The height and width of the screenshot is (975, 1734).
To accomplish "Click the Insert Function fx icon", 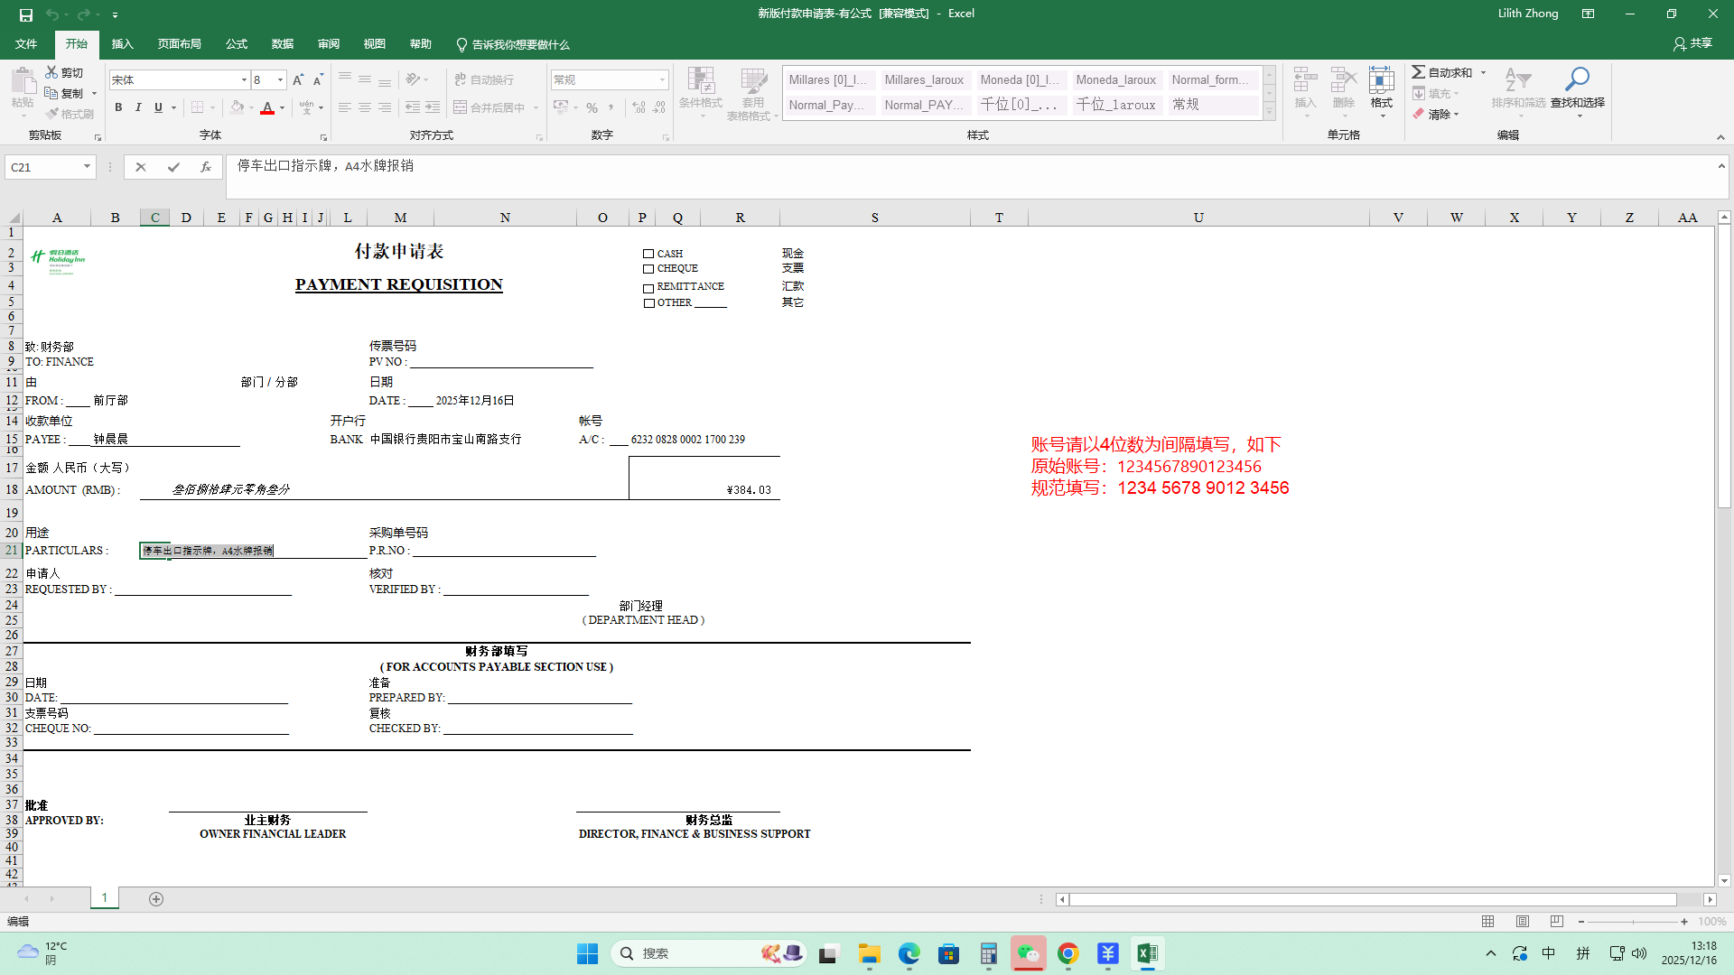I will [x=206, y=167].
